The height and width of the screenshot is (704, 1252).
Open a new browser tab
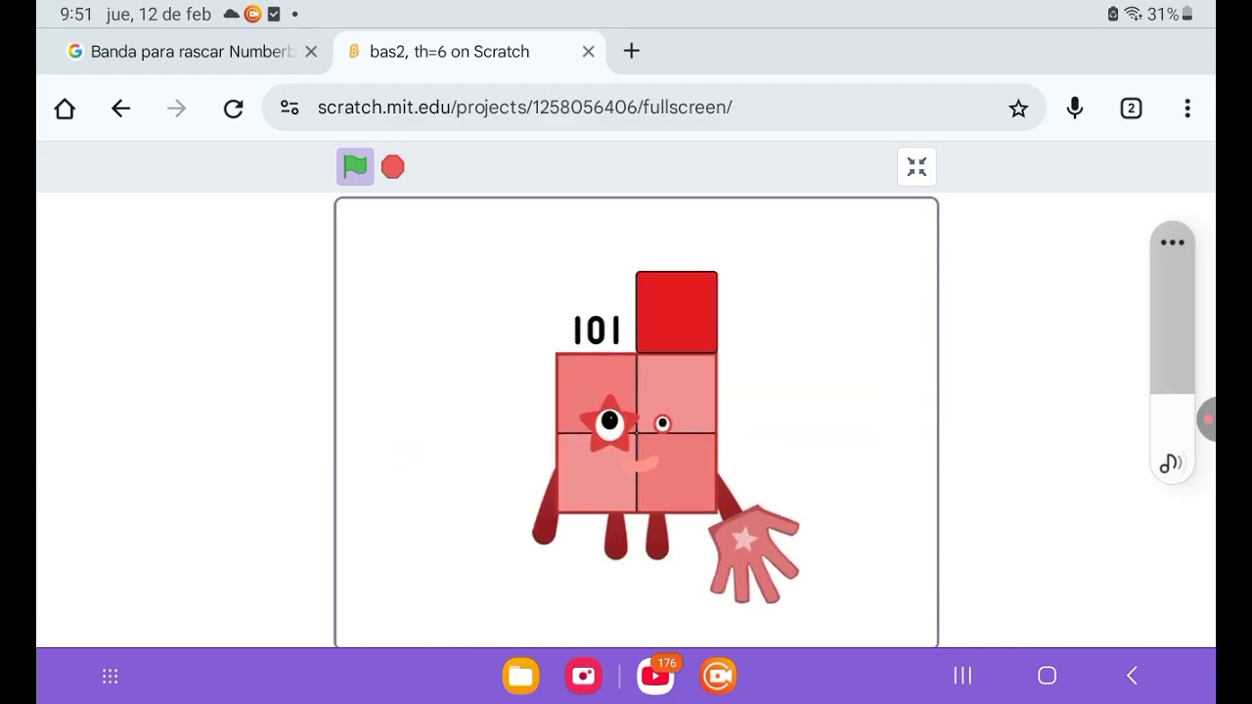coord(632,51)
